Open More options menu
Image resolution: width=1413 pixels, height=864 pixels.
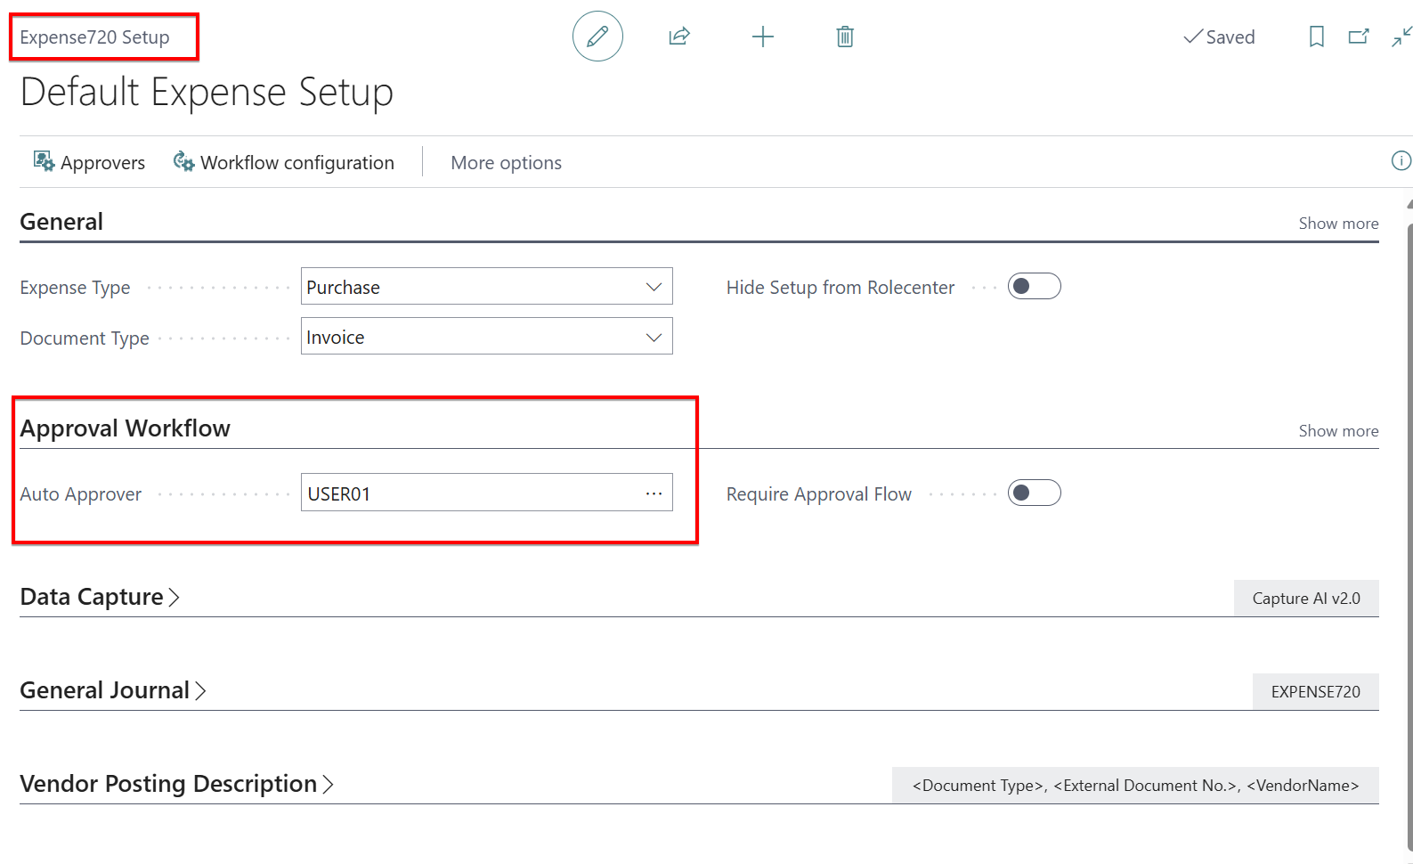(x=506, y=162)
